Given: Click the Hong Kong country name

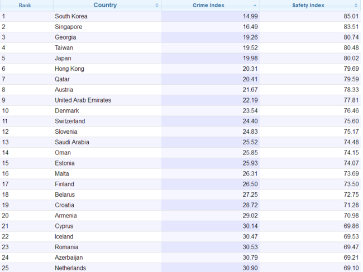Looking at the screenshot, I should [69, 69].
